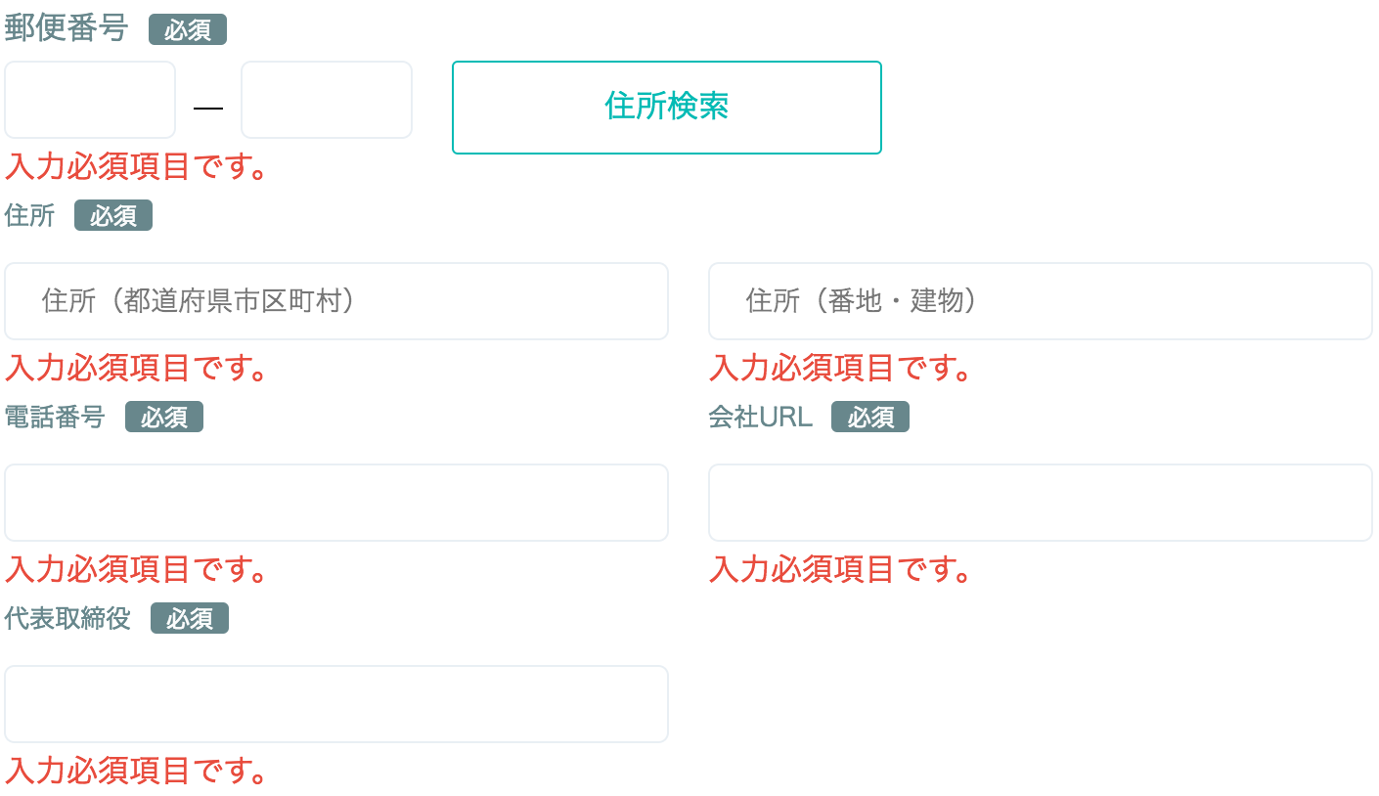This screenshot has height=796, width=1379.
Task: Click the 必須 badge beside 代表取締役
Action: (190, 619)
